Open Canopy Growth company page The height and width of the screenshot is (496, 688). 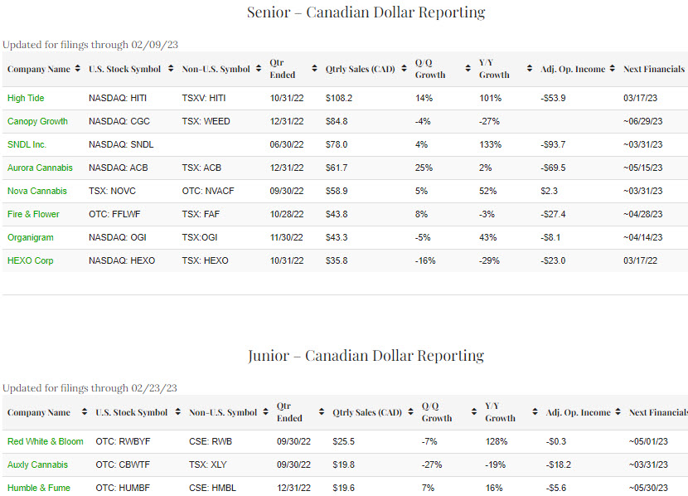[x=37, y=121]
